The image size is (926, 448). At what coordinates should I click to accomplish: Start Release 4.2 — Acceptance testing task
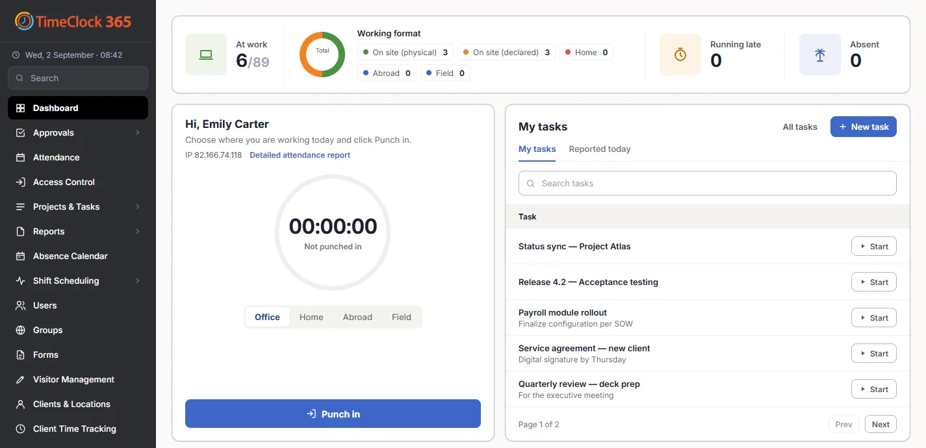click(874, 282)
